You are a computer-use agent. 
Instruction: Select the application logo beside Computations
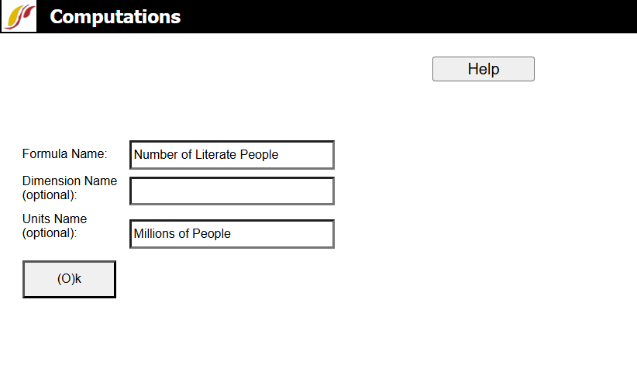click(19, 16)
